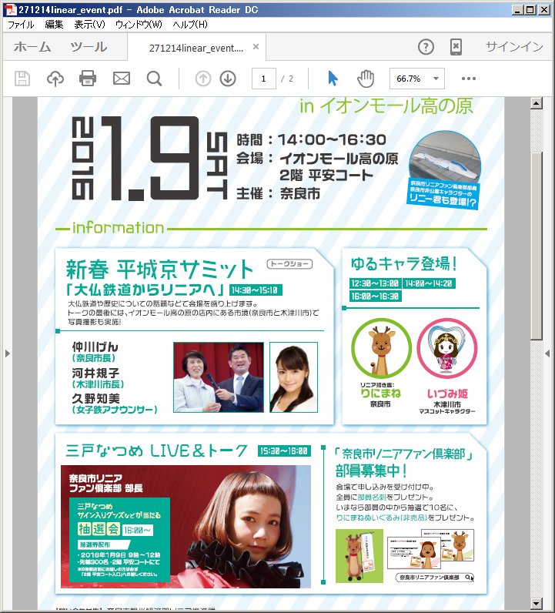555x613 pixels.
Task: Show more tools via ellipsis button
Action: (469, 79)
